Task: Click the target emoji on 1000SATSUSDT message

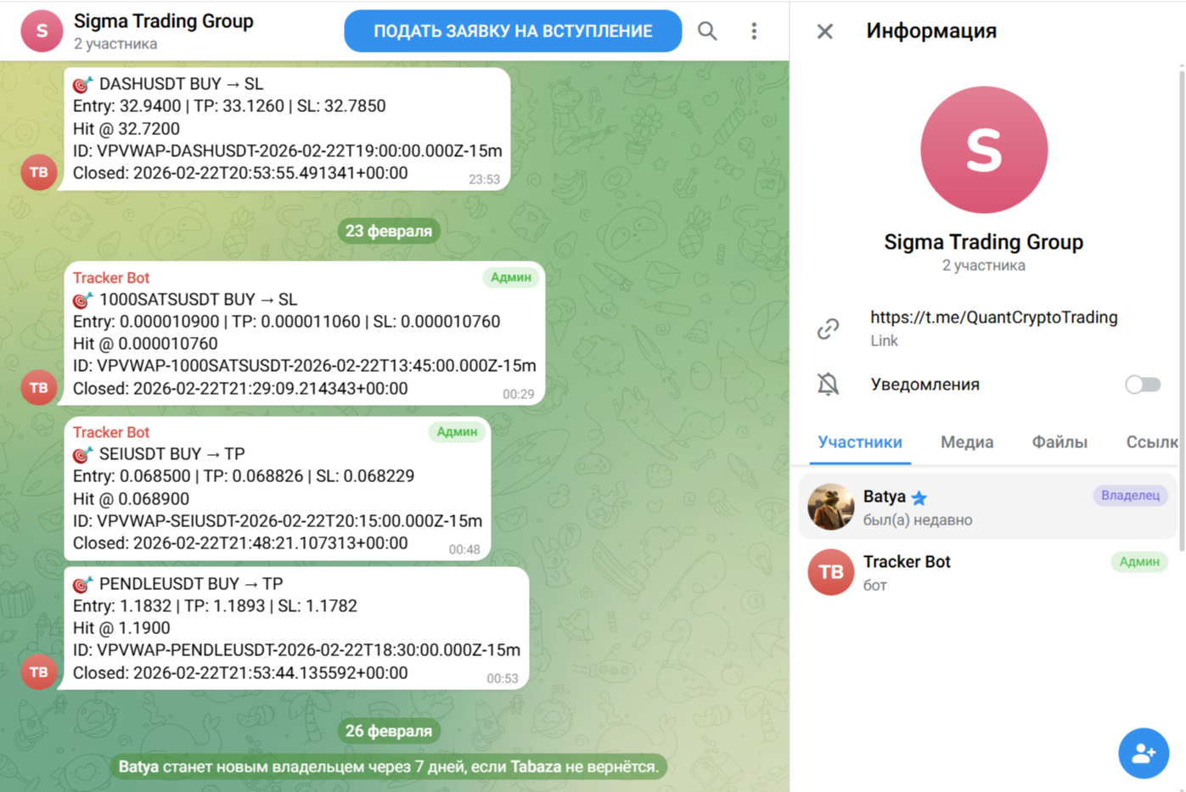Action: click(82, 300)
